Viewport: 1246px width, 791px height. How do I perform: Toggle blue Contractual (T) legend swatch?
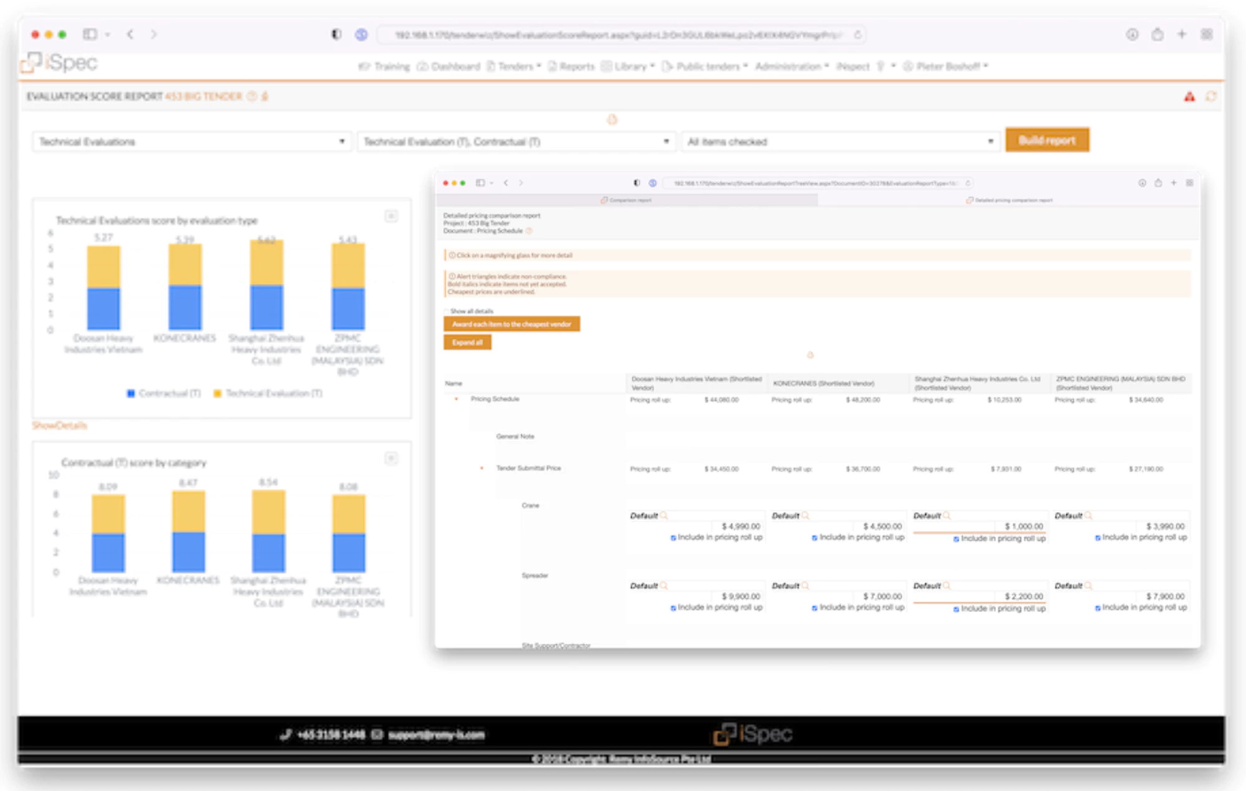pyautogui.click(x=131, y=393)
